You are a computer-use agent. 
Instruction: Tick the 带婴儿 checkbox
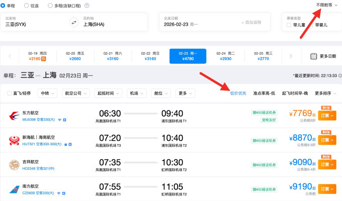(311, 25)
